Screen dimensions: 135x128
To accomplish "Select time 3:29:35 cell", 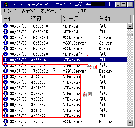I will 38,94.
